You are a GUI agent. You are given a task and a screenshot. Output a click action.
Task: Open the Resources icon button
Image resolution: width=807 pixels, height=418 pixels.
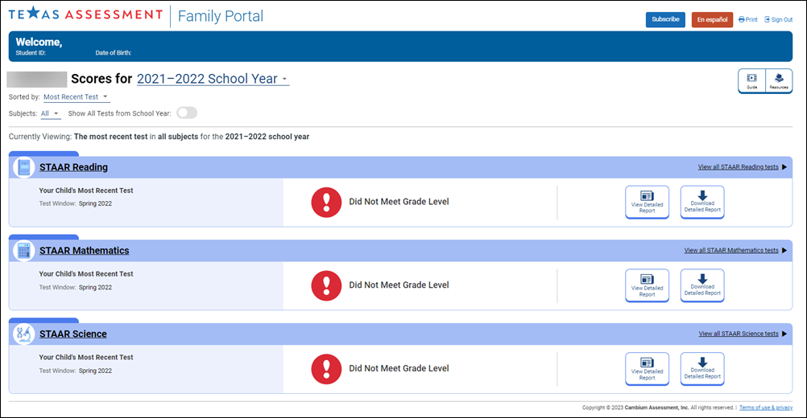pyautogui.click(x=779, y=80)
